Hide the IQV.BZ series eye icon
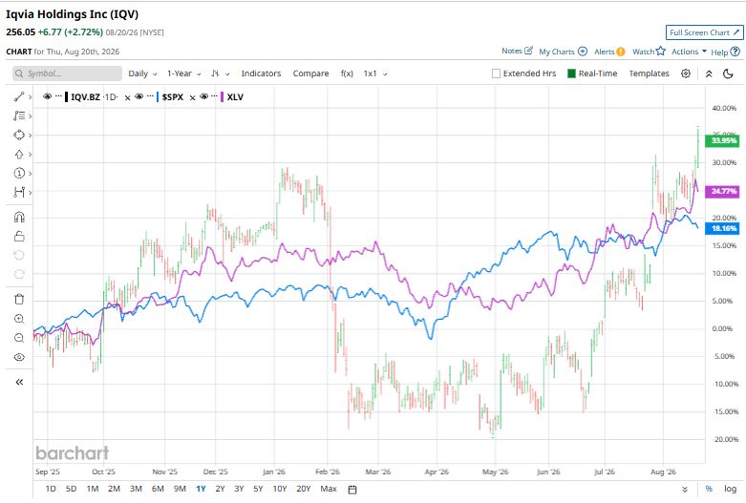The height and width of the screenshot is (503, 746). (x=47, y=96)
